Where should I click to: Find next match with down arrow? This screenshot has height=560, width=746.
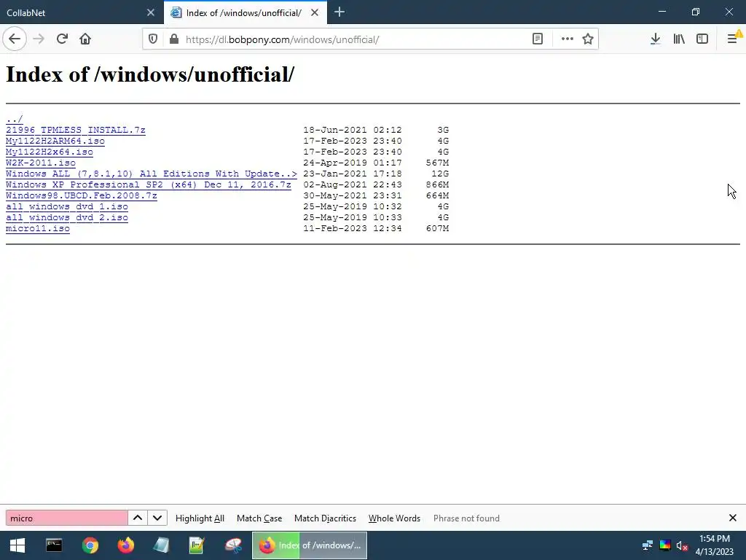[x=157, y=518]
